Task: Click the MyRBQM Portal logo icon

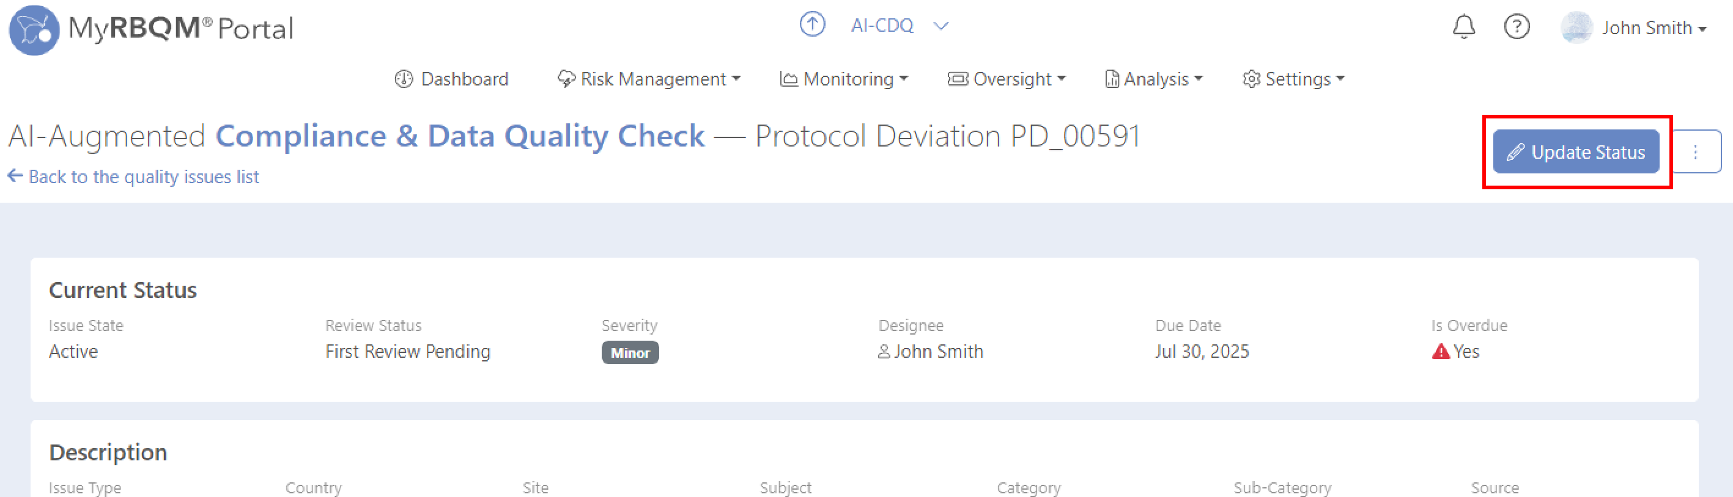Action: click(34, 29)
